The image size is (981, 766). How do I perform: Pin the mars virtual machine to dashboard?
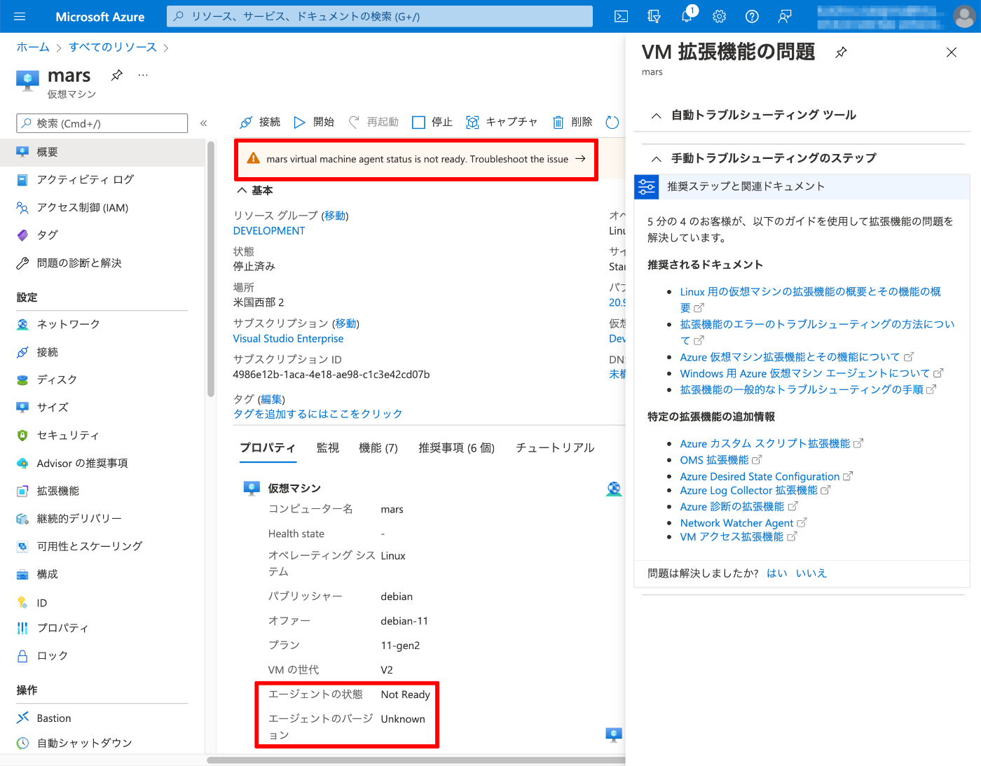click(116, 75)
